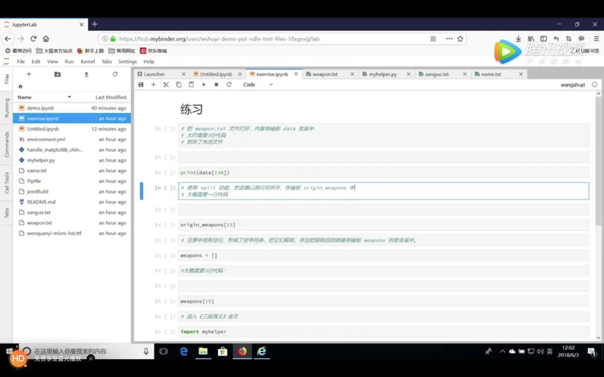604x377 pixels.
Task: Click the wangshuyi kernel name
Action: tap(573, 85)
